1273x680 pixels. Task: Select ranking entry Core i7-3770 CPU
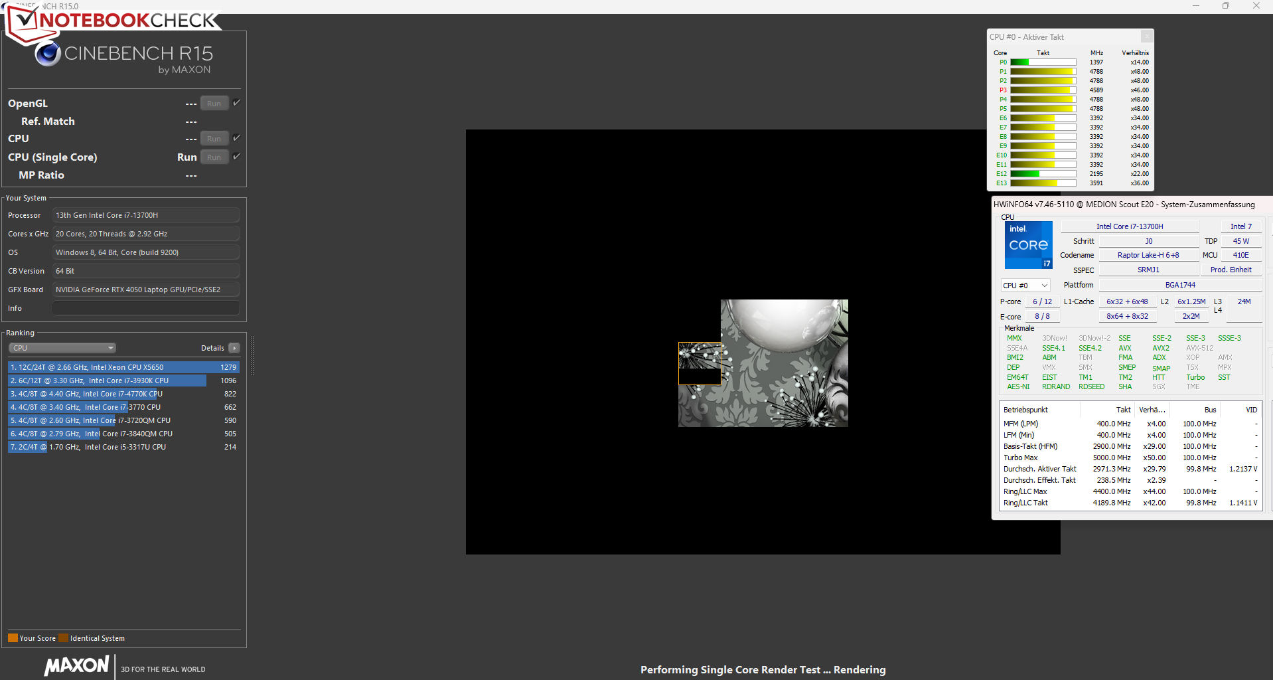coord(123,407)
